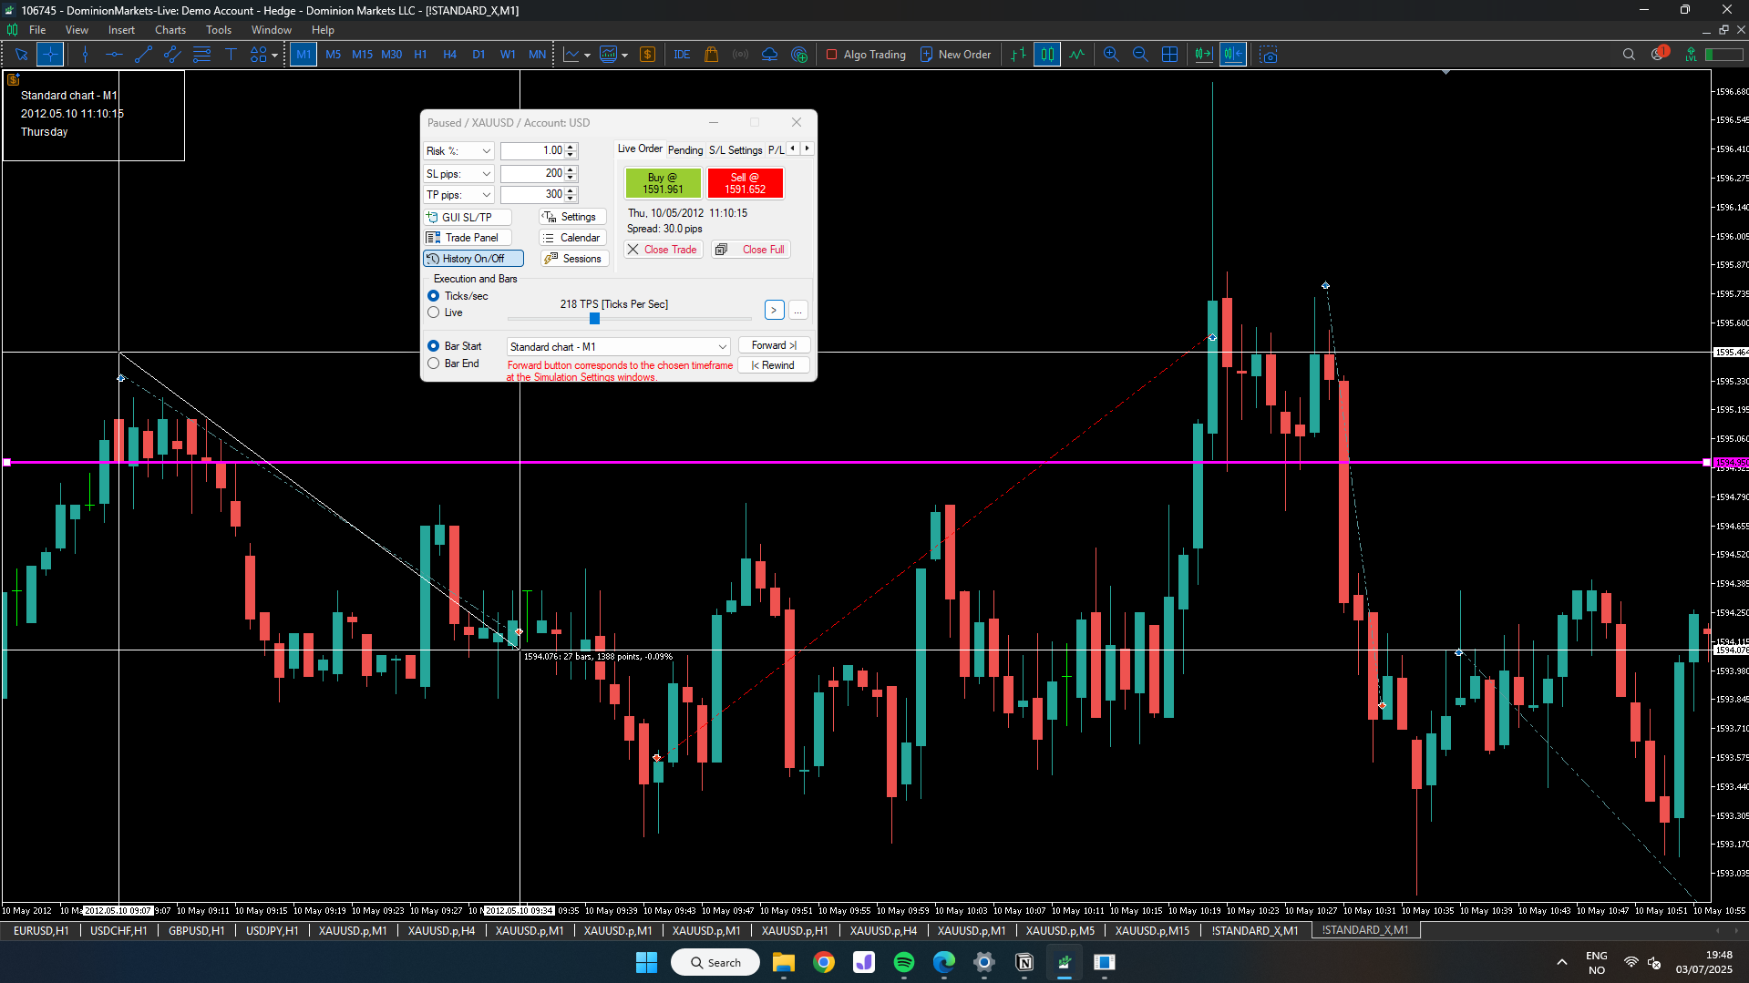1749x983 pixels.
Task: Switch to candlestick chart view
Action: [1047, 55]
